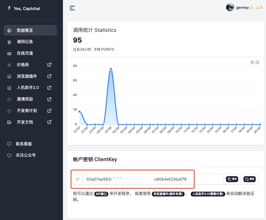Viewport: 266px width, 220px height.
Task: Click the 518 POINTS text
Action: pyautogui.click(x=104, y=49)
